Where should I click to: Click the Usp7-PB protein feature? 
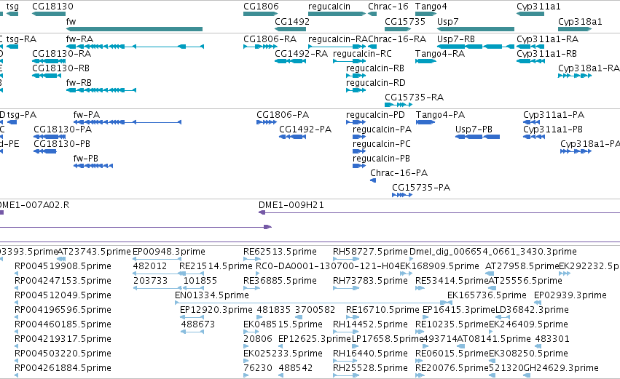click(478, 137)
